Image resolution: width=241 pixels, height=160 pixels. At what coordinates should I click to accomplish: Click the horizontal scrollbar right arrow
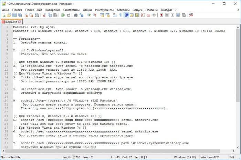click(x=234, y=151)
